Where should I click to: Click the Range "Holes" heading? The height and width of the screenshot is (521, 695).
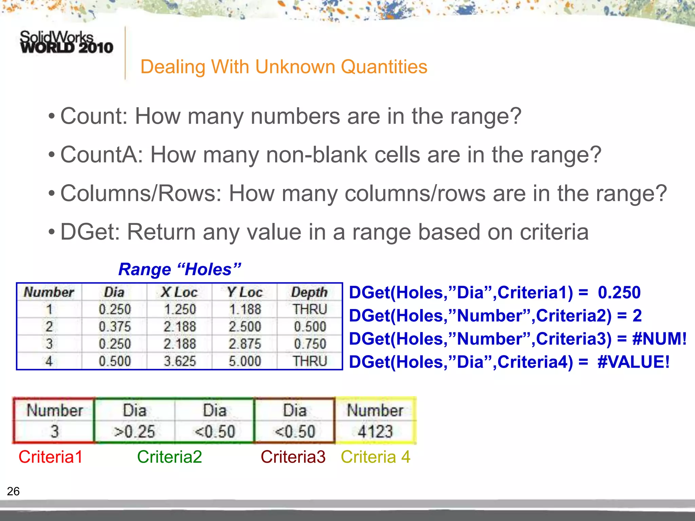(180, 269)
